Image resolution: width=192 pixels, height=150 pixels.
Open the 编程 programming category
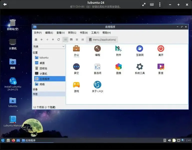click(97, 51)
